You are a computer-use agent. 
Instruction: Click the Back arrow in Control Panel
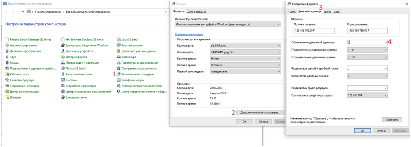[6, 12]
